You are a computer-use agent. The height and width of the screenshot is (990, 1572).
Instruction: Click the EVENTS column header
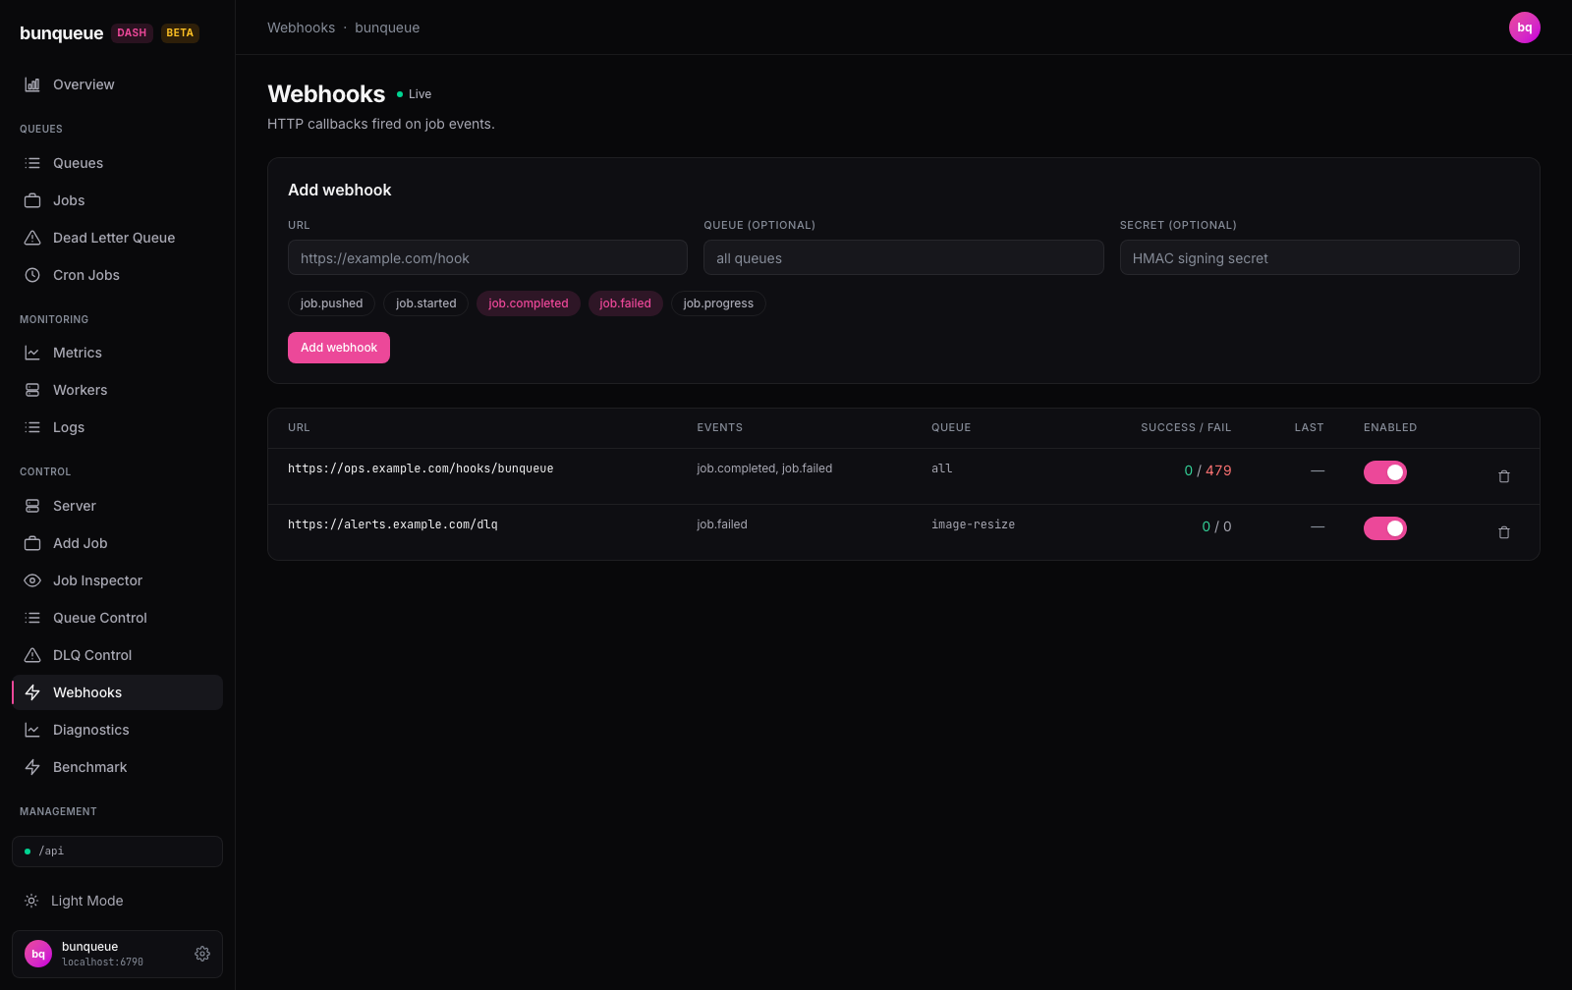coord(720,427)
